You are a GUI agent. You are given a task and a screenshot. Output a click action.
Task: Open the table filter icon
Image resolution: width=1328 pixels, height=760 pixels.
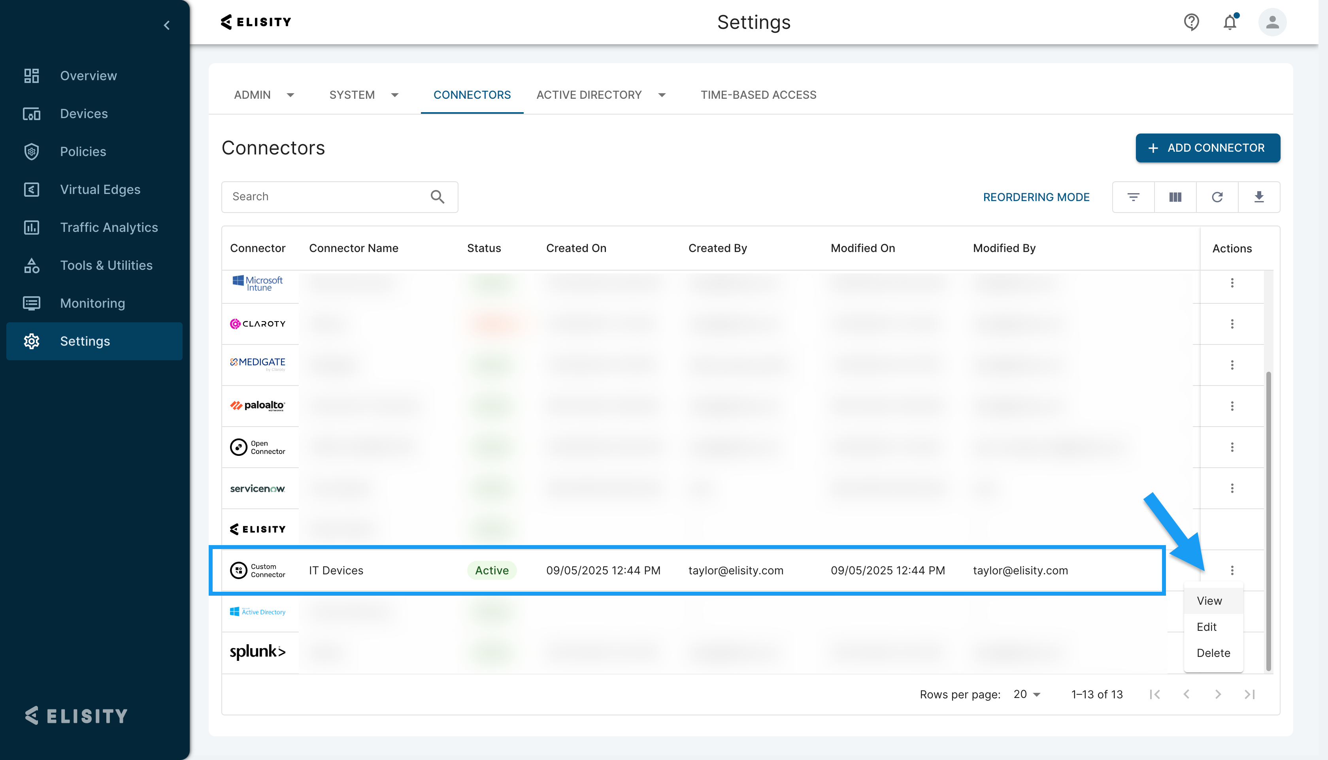click(x=1133, y=198)
